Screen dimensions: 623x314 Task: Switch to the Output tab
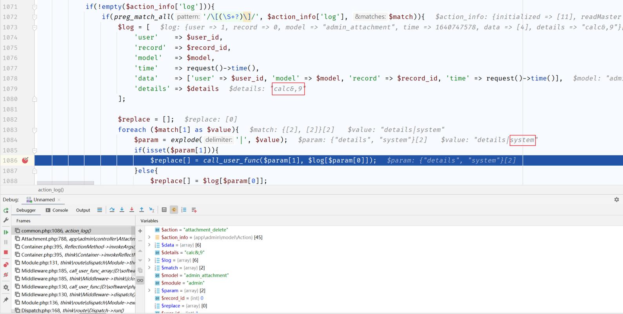click(x=83, y=210)
